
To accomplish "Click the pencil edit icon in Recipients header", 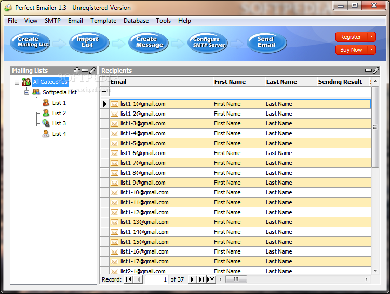I will click(376, 71).
